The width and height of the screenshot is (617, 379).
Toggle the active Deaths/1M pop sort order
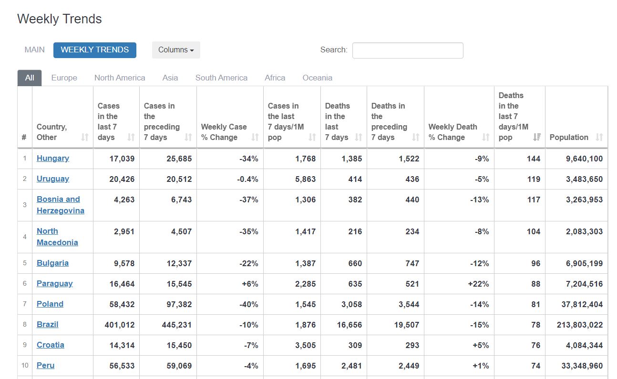(x=537, y=137)
